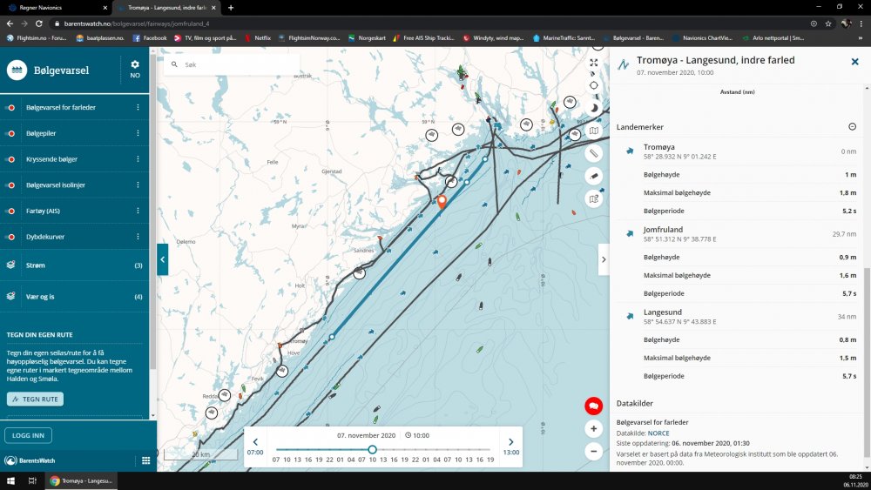
Task: Open options menu for Fartøy (AIS)
Action: [138, 211]
